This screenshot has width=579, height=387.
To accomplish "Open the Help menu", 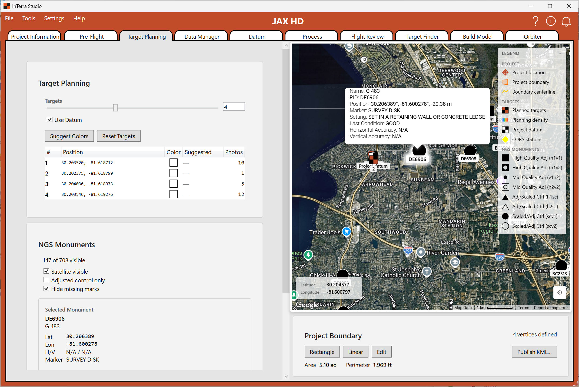I will 79,18.
